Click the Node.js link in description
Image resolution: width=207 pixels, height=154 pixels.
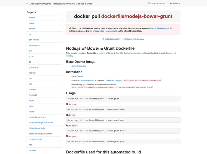[102, 53]
